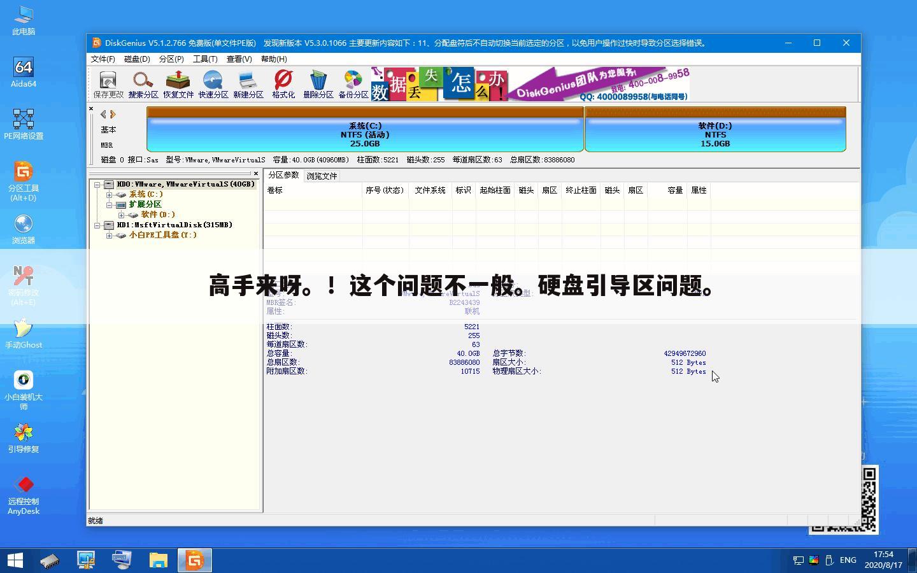The image size is (917, 573).
Task: Click the 保存更改 (Save Changes) toolbar icon
Action: point(108,85)
